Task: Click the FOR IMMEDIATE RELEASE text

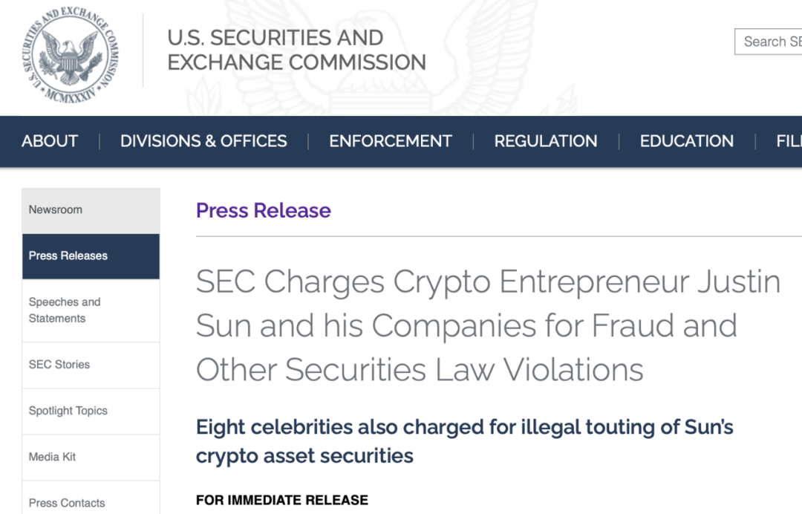Action: pyautogui.click(x=282, y=500)
